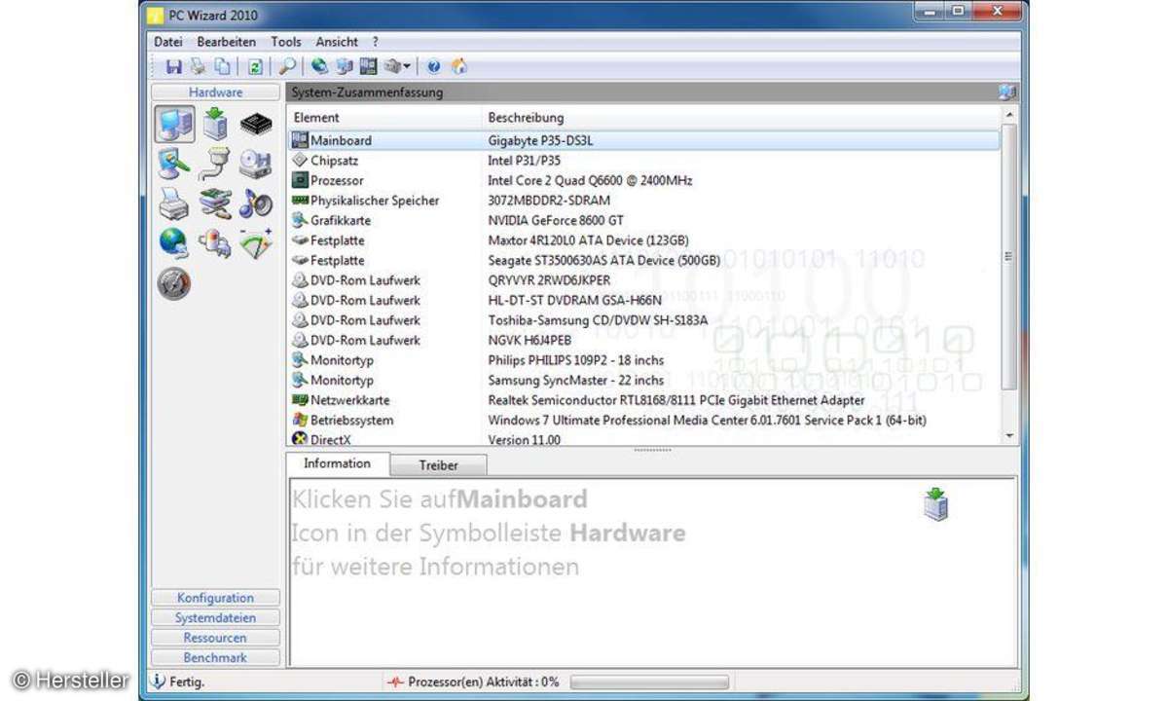The width and height of the screenshot is (1168, 701).
Task: Open the Ansicht menu
Action: [337, 42]
